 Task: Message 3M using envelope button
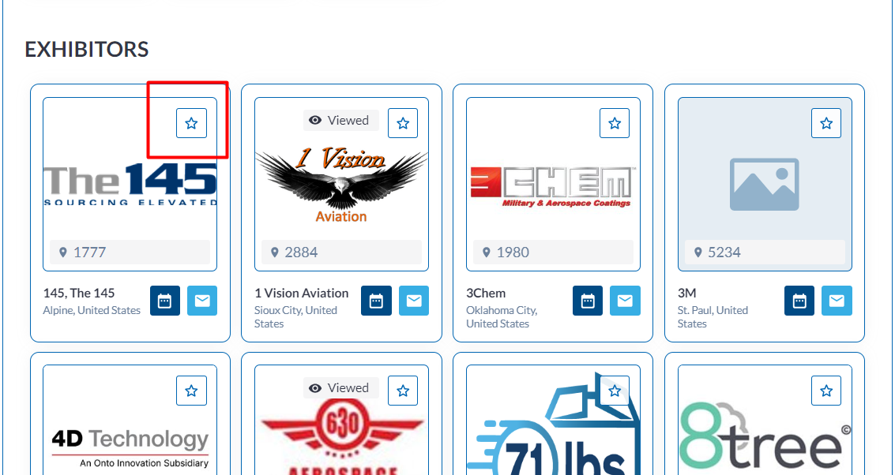[837, 301]
